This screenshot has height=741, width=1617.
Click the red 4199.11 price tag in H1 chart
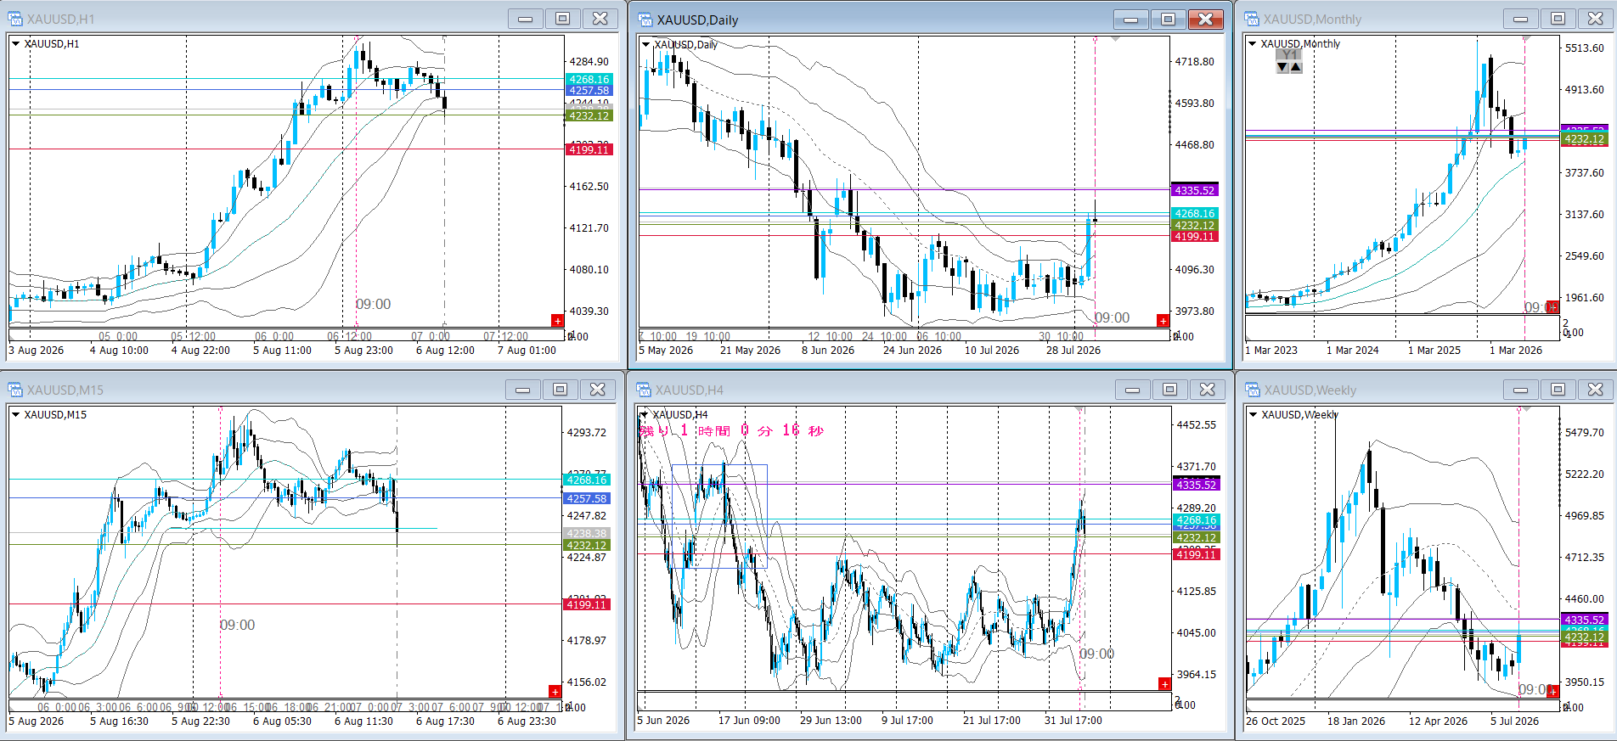point(589,149)
